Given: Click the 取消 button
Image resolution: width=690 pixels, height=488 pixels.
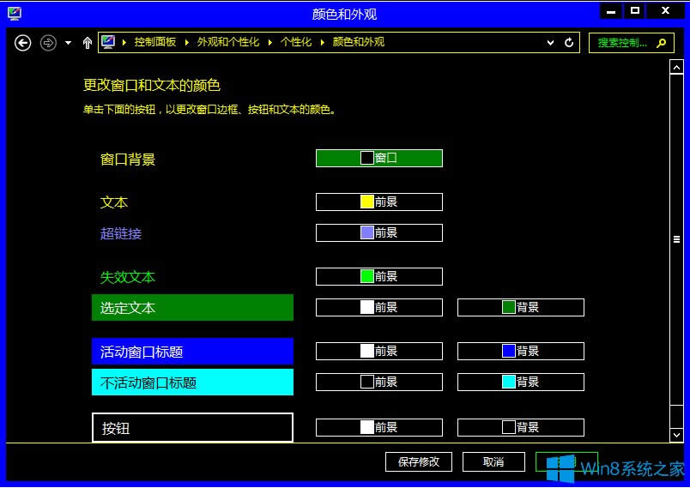Looking at the screenshot, I should [493, 461].
